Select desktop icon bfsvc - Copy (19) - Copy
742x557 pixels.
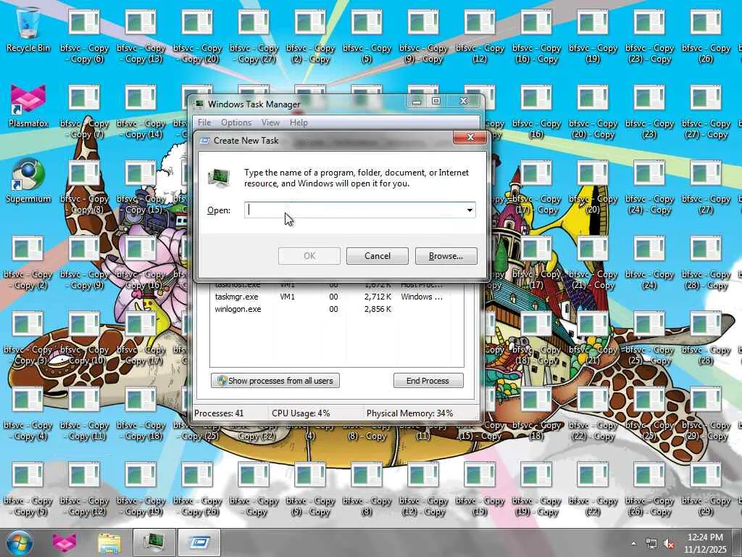536,489
